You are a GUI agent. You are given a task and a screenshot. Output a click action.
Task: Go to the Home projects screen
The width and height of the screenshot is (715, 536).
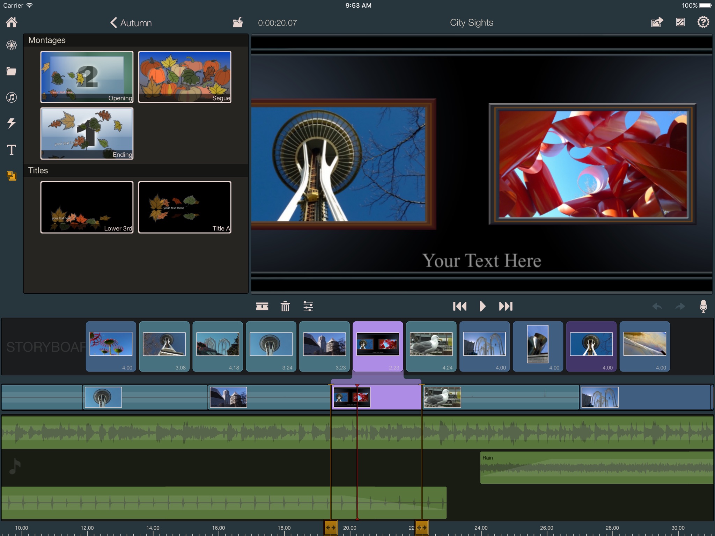(x=12, y=22)
